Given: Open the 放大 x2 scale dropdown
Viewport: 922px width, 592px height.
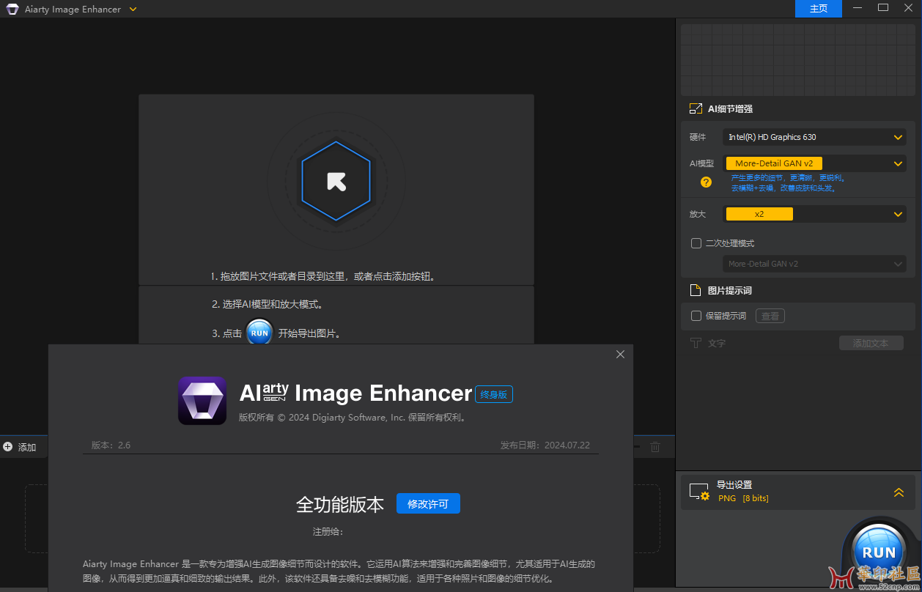Looking at the screenshot, I should click(x=814, y=214).
